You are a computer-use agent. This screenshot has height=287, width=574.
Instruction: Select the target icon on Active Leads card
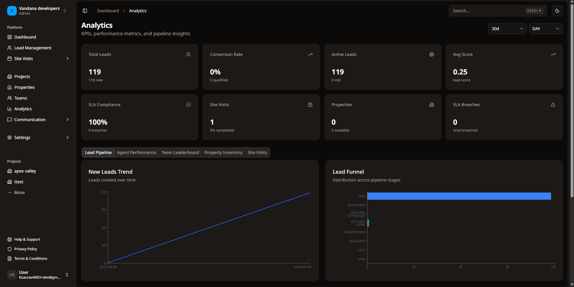pos(431,54)
